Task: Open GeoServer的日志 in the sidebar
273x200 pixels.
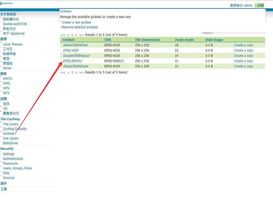Action: [x=15, y=24]
